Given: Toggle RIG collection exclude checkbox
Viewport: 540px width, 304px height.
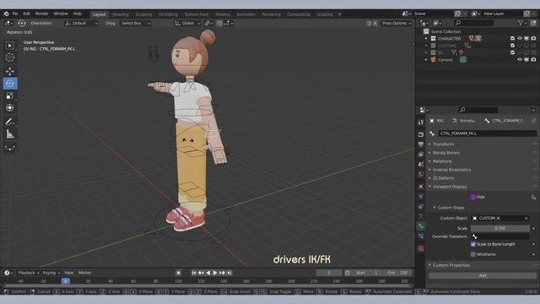Looking at the screenshot, I should click(512, 52).
